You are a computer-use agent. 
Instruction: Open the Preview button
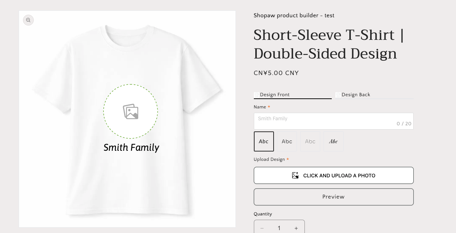tap(334, 197)
